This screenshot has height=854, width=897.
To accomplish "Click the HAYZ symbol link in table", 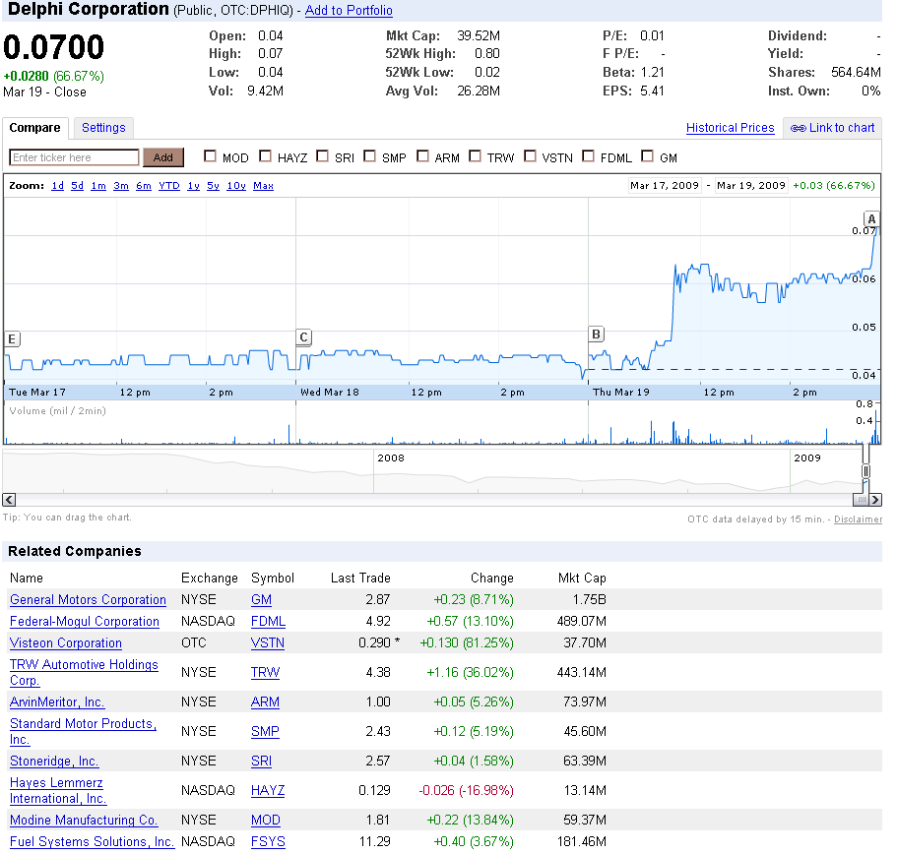I will click(x=268, y=791).
